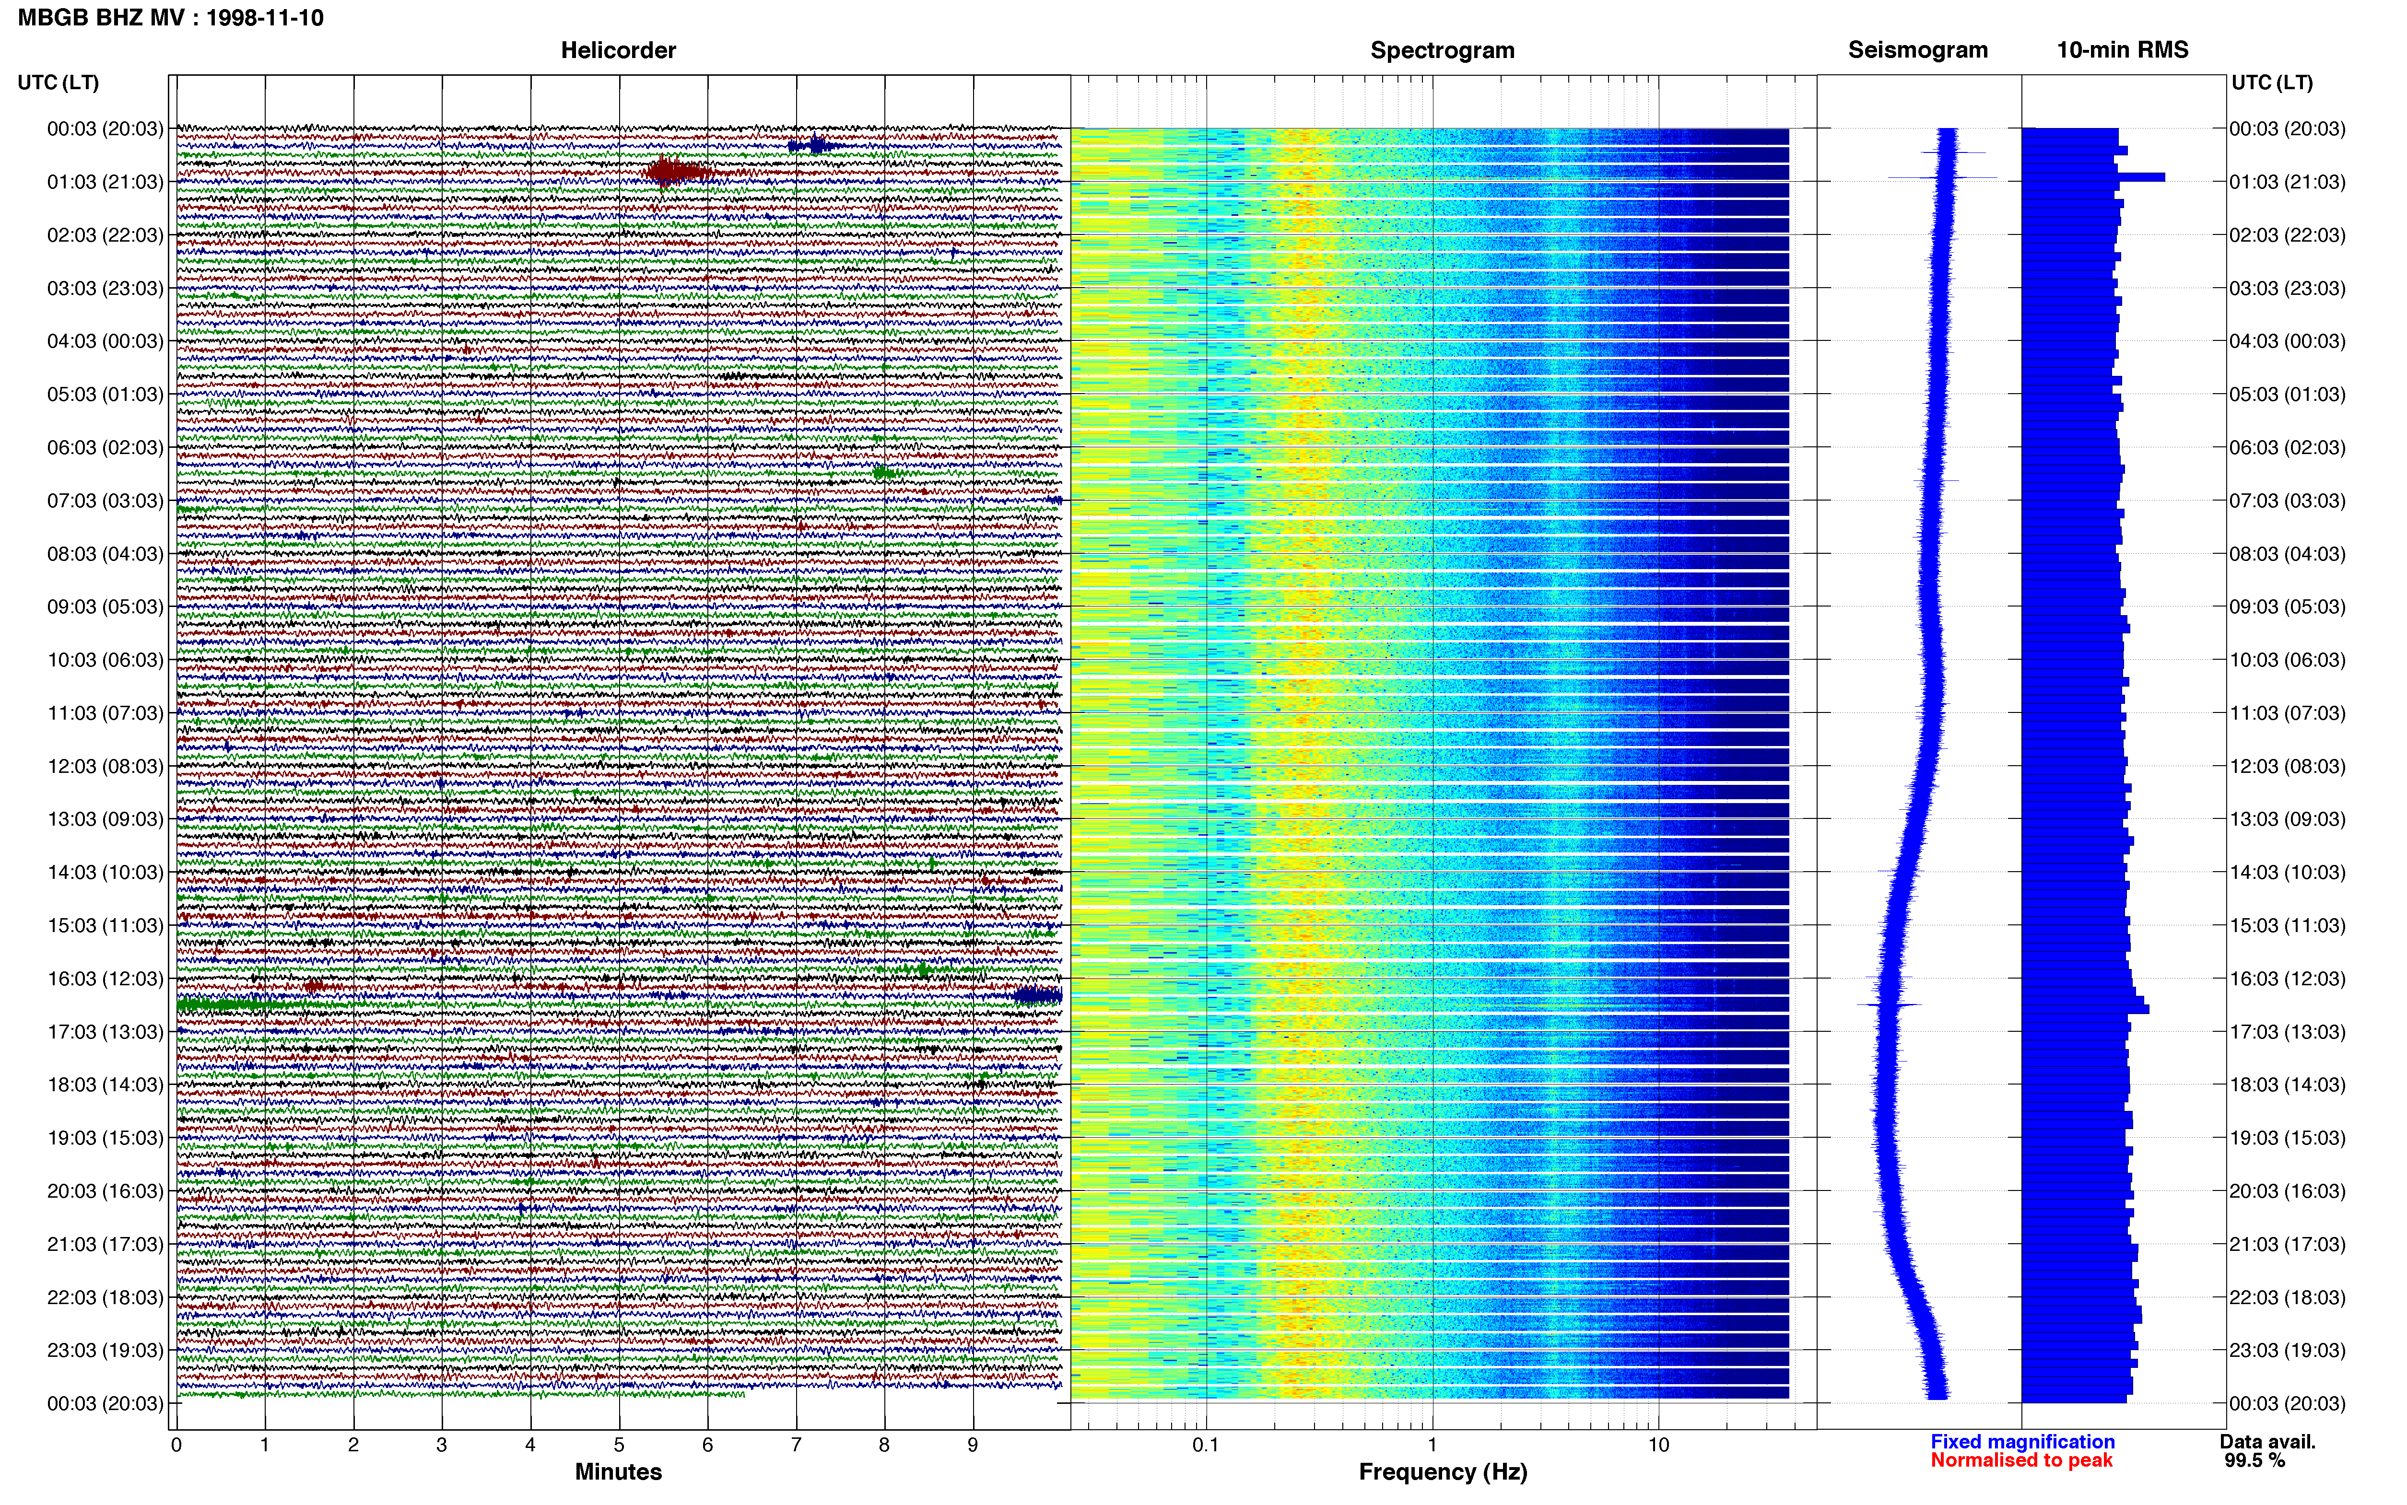Click the left '08:03 (04:03)' time label
Screen dimensions: 2407x1505
[x=106, y=553]
